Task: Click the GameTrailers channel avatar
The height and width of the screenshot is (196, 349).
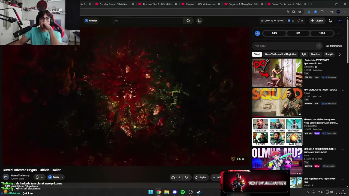Action: 6,177
